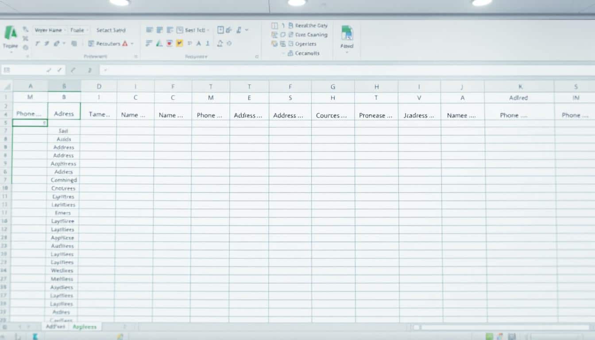Select the Wedires cell in column B
Screen dimensions: 595x340
[62, 270]
